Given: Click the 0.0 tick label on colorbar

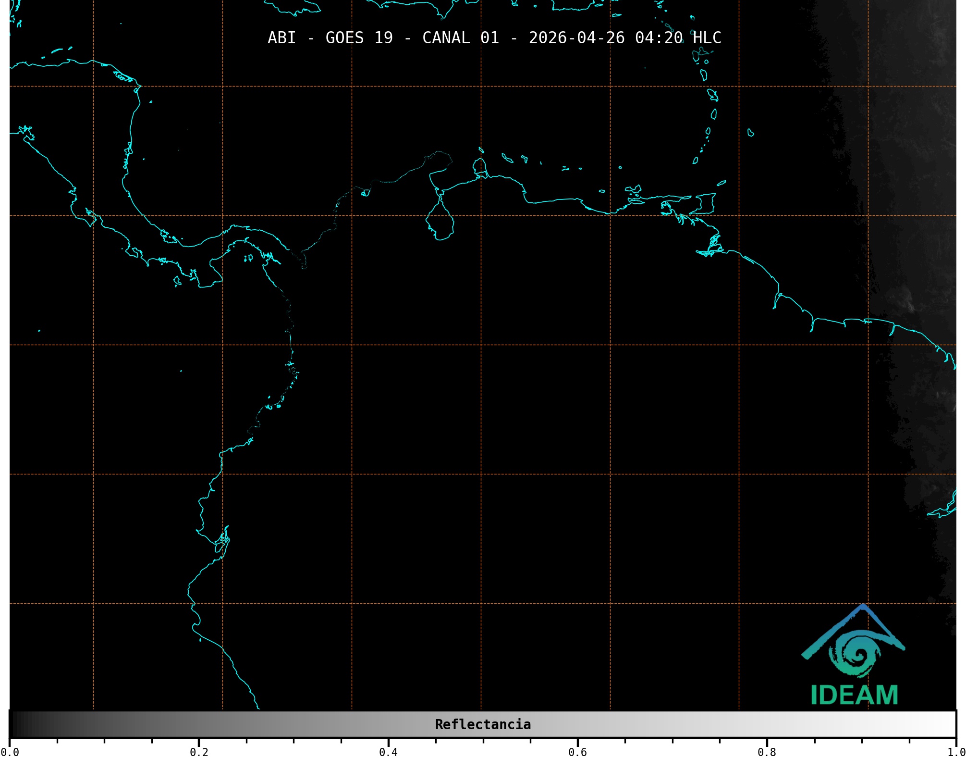Looking at the screenshot, I should click(10, 752).
